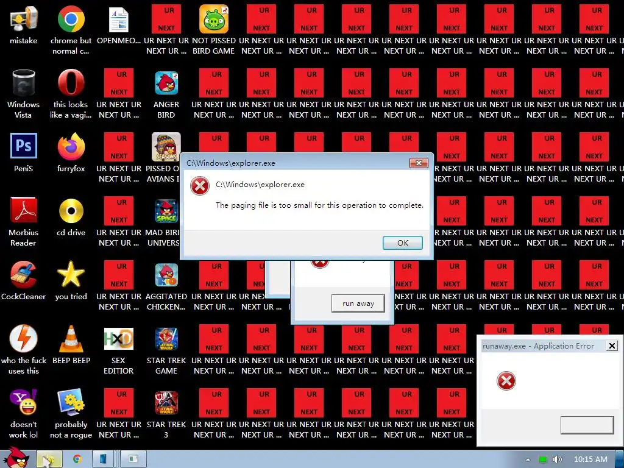The height and width of the screenshot is (468, 624).
Task: Click the Angry Bird start button on taskbar
Action: tap(16, 458)
